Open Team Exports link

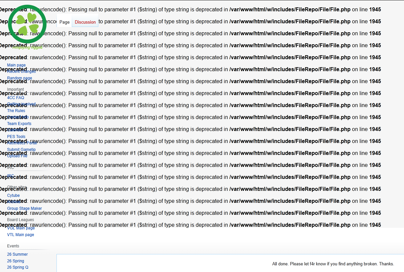tap(19, 124)
